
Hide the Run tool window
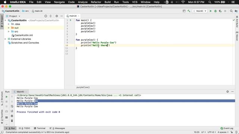click(x=232, y=92)
